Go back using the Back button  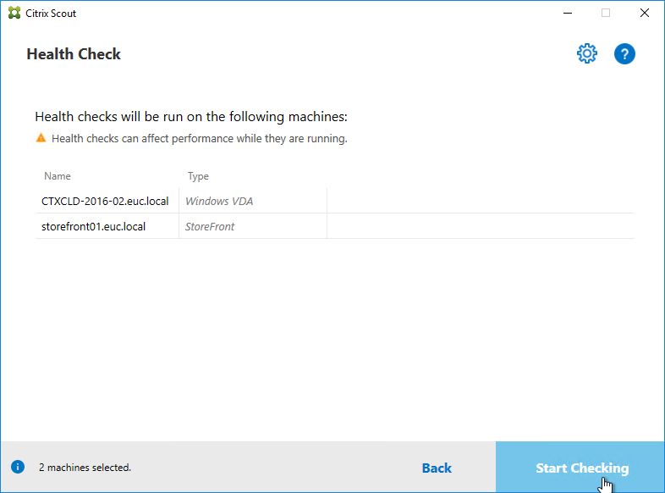437,468
